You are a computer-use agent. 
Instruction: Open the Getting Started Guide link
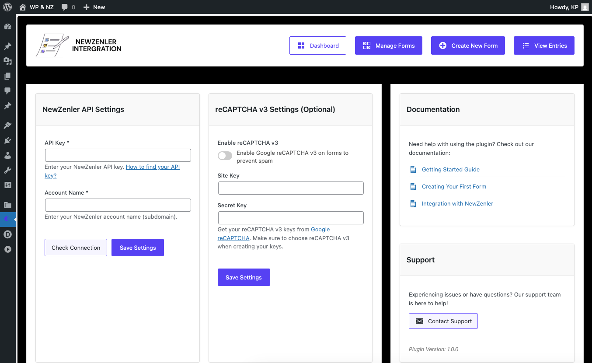450,169
